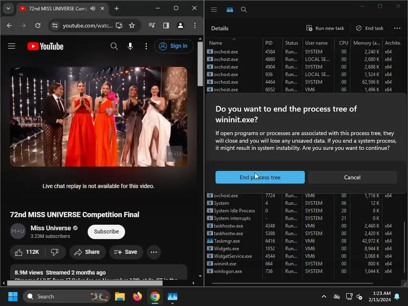Sort by the Architecture column header
Image resolution: width=408 pixels, height=306 pixels.
(392, 43)
